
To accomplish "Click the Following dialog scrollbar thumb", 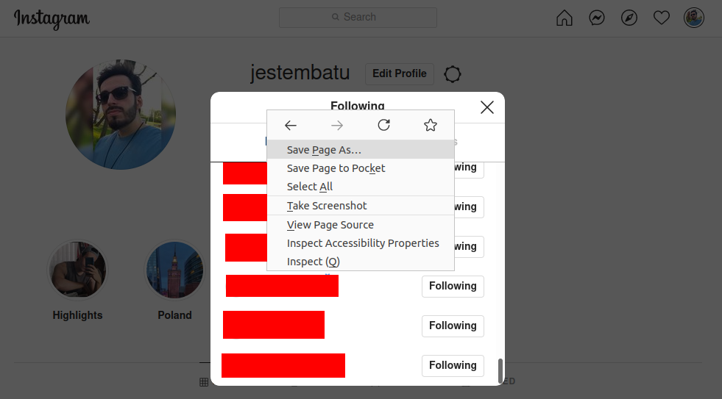I will 500,370.
